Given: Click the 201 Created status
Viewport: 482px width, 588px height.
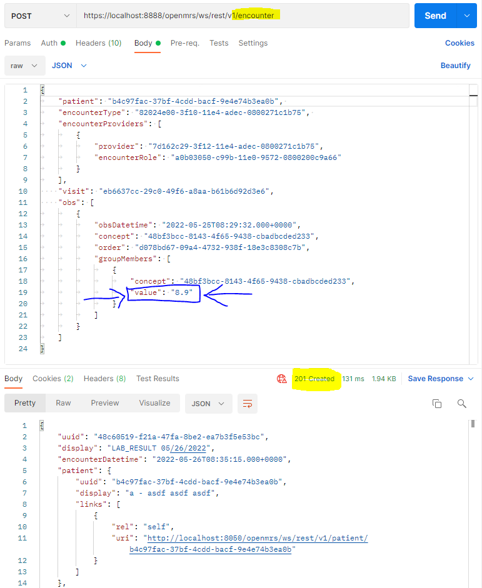Looking at the screenshot, I should pyautogui.click(x=314, y=379).
